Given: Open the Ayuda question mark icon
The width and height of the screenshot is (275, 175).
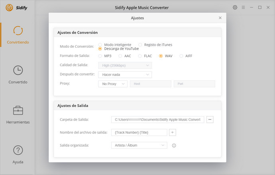Looking at the screenshot, I should pyautogui.click(x=18, y=150).
